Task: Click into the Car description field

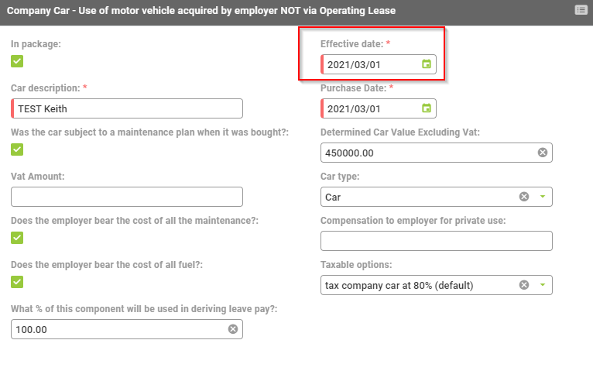Action: 128,108
